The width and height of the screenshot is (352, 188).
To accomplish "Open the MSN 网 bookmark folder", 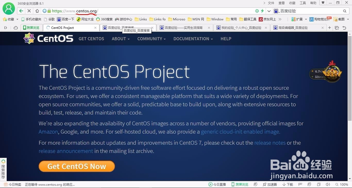I will click(196, 19).
